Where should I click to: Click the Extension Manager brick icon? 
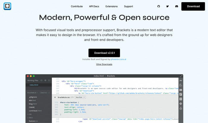click(180, 90)
